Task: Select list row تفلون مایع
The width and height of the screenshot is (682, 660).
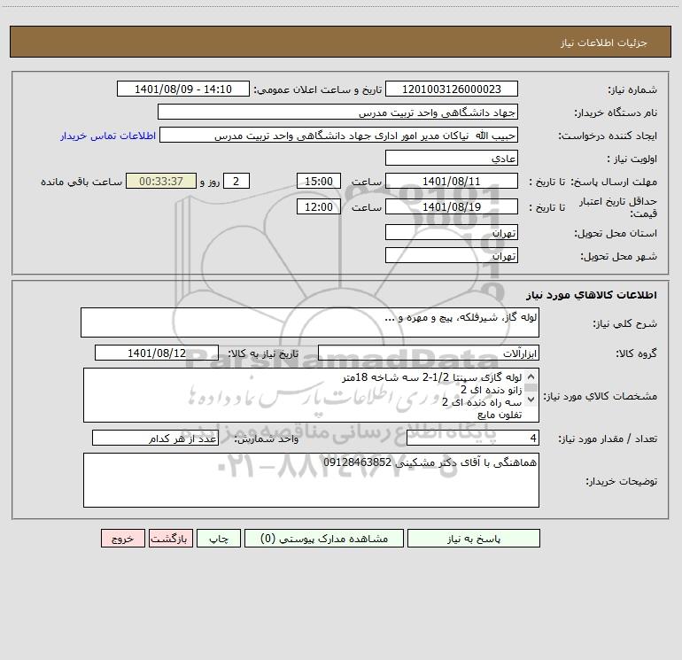Action: 500,415
